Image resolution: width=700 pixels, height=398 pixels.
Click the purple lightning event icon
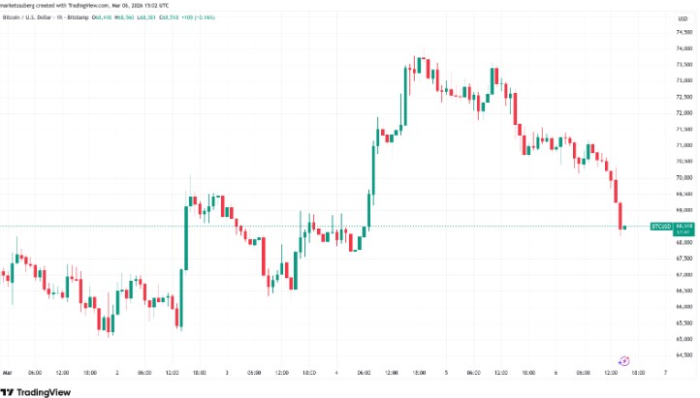point(623,361)
